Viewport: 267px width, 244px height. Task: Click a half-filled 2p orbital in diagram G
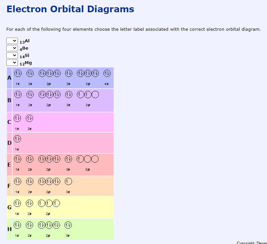coord(49,203)
